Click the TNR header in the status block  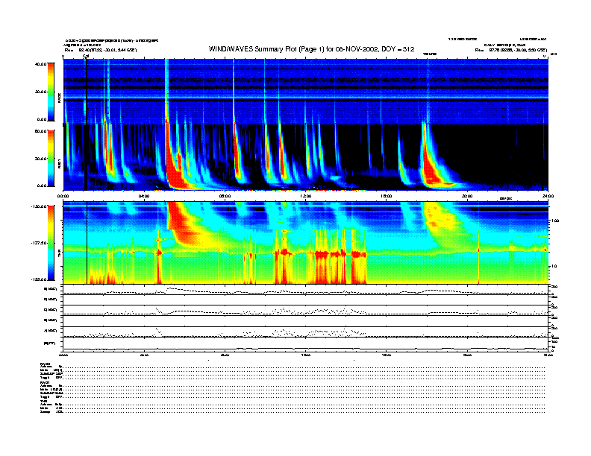43,401
